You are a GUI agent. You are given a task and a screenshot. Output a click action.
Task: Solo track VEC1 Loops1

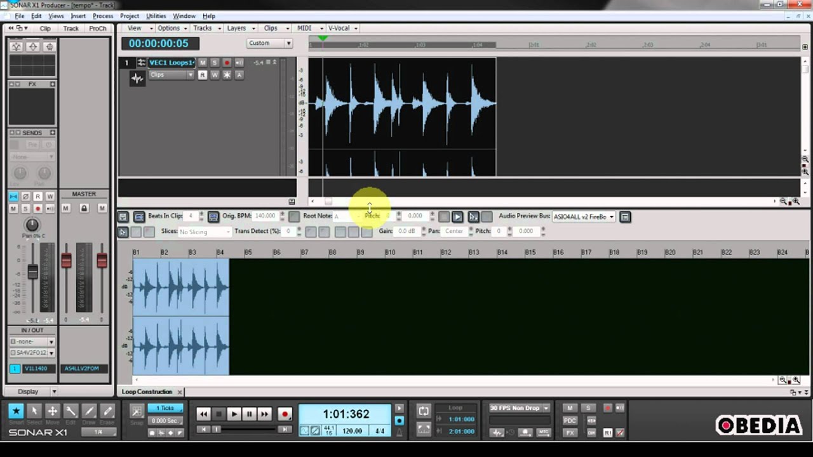215,62
